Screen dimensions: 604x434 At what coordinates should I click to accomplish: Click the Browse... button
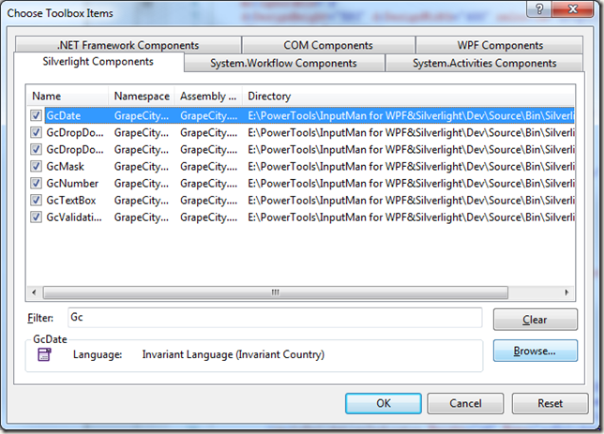pos(535,351)
